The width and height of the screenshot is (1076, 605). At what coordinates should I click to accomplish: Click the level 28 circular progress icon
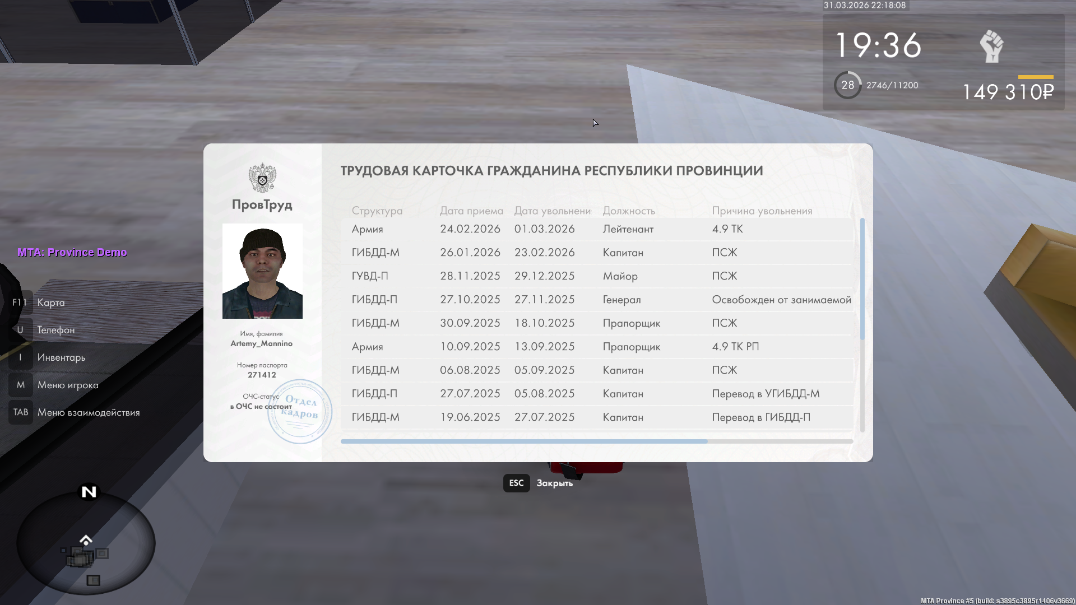point(847,85)
